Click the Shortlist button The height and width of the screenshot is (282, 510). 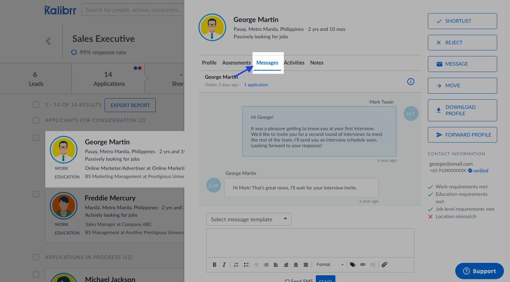coord(462,21)
